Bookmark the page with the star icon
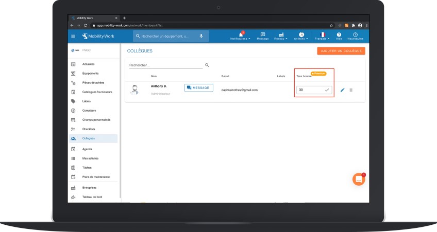This screenshot has height=232, width=437. tap(331, 25)
